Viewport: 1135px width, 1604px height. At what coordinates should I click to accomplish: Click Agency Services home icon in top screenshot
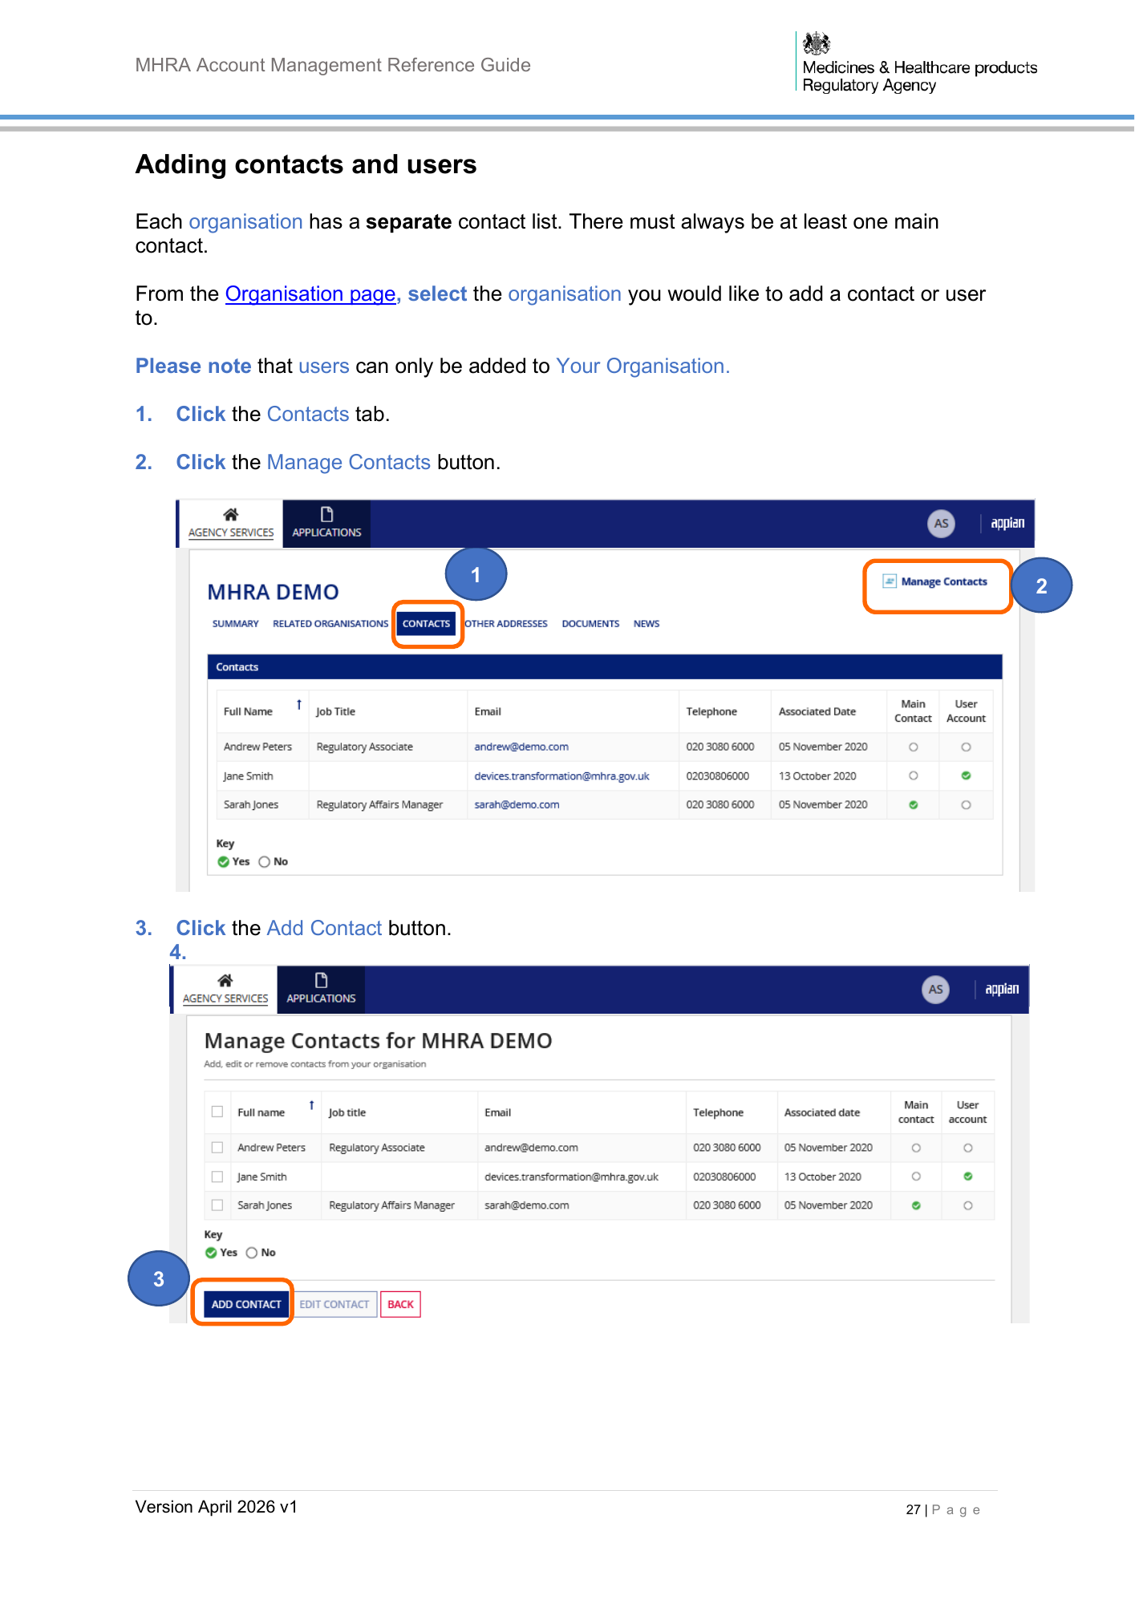click(x=231, y=515)
